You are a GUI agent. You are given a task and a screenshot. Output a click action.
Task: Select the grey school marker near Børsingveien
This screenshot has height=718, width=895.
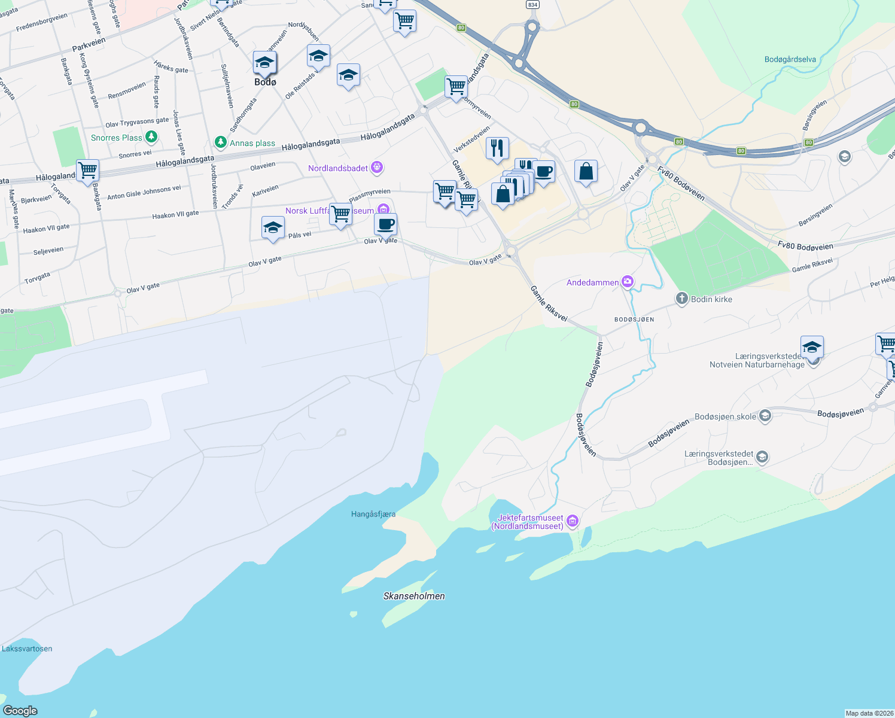click(844, 157)
